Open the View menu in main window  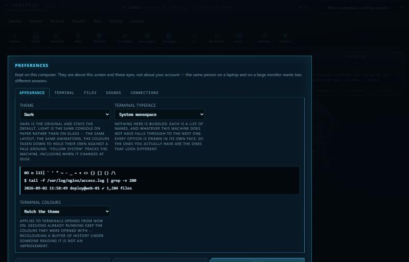coord(97,21)
